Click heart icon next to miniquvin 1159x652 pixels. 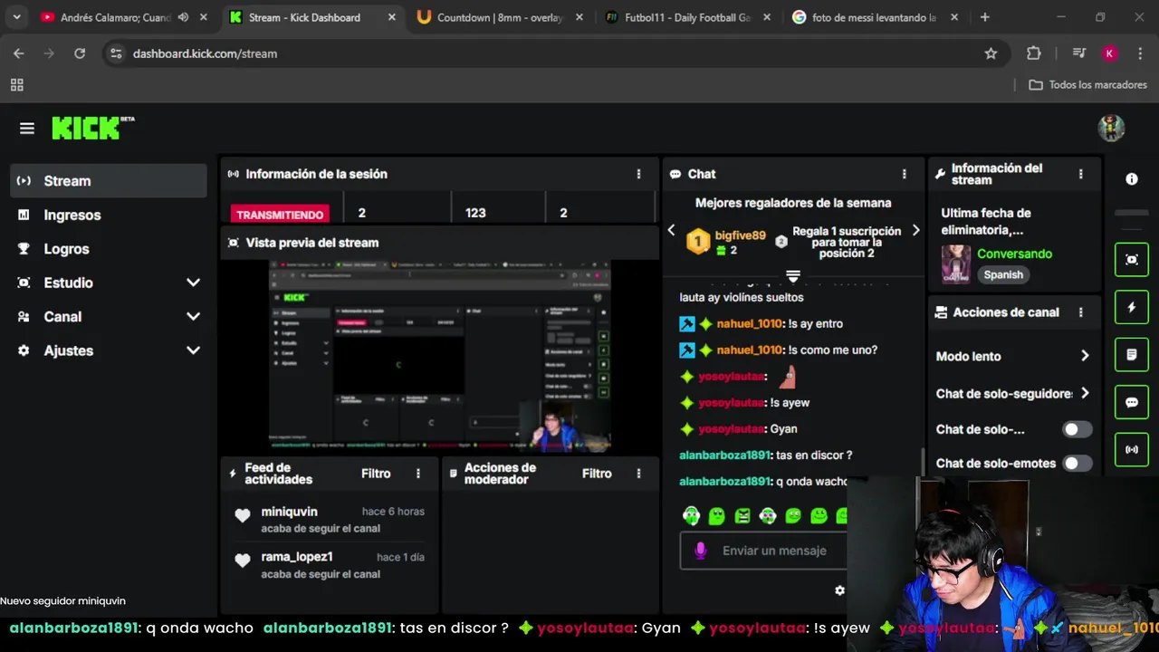(243, 516)
